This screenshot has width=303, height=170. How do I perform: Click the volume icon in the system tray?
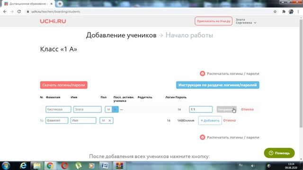coord(252,166)
